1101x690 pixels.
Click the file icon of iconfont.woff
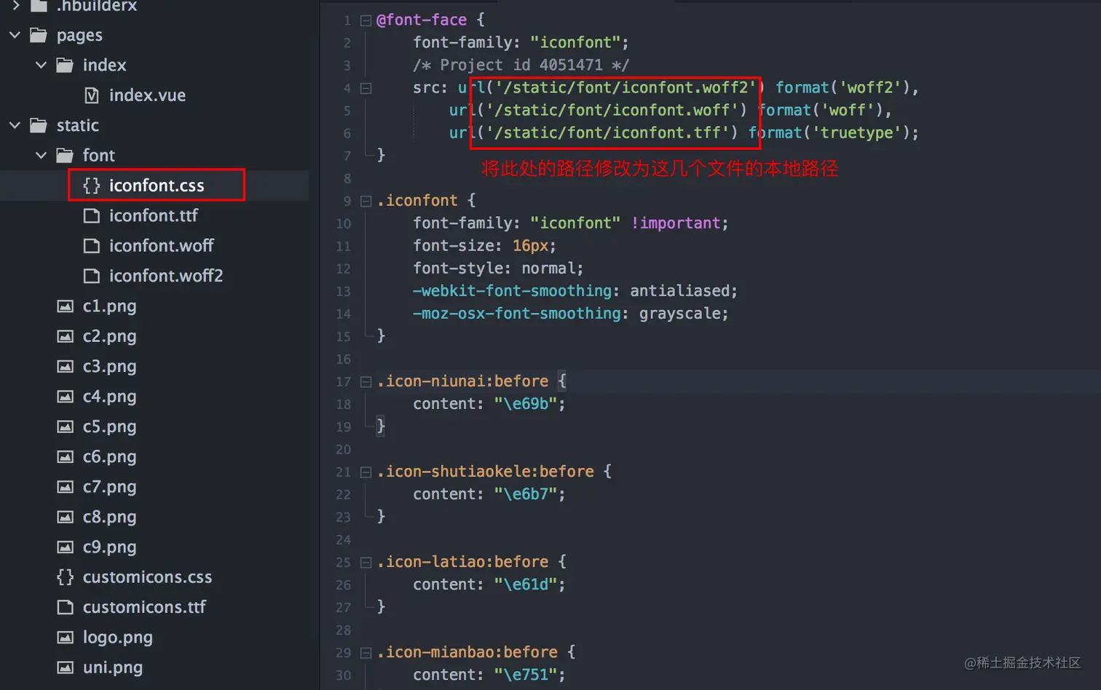coord(92,246)
